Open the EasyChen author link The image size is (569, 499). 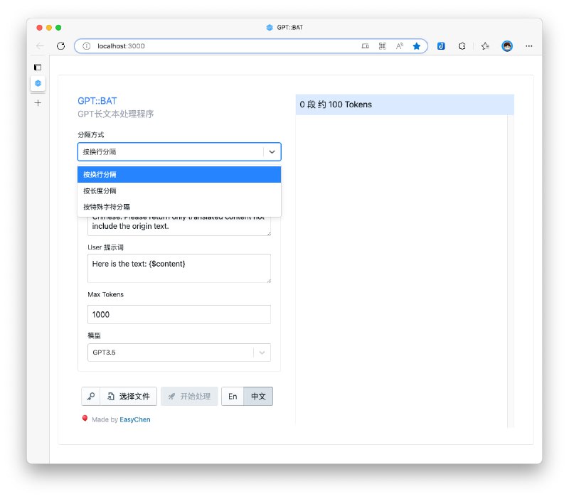coord(134,419)
